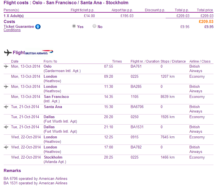Click the San Francisco arrival entry

point(56,97)
